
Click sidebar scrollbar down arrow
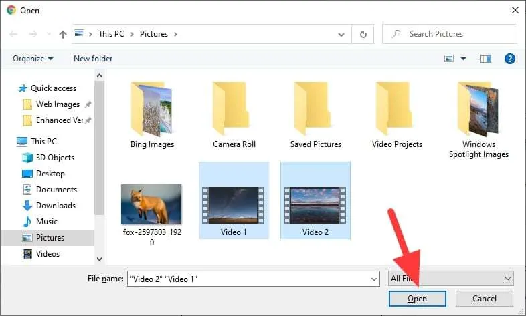click(99, 259)
